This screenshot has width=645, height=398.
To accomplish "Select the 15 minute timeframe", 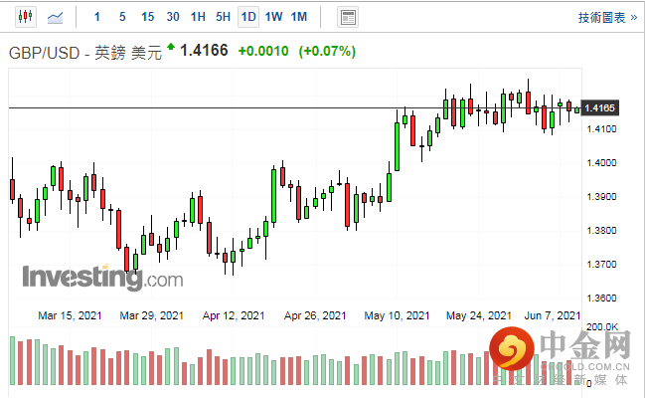I will [x=147, y=17].
